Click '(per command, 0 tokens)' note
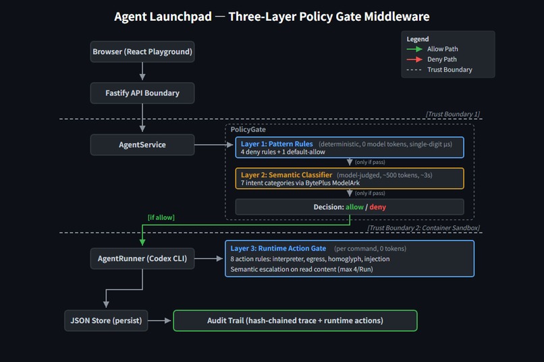544x362 pixels. [370, 248]
